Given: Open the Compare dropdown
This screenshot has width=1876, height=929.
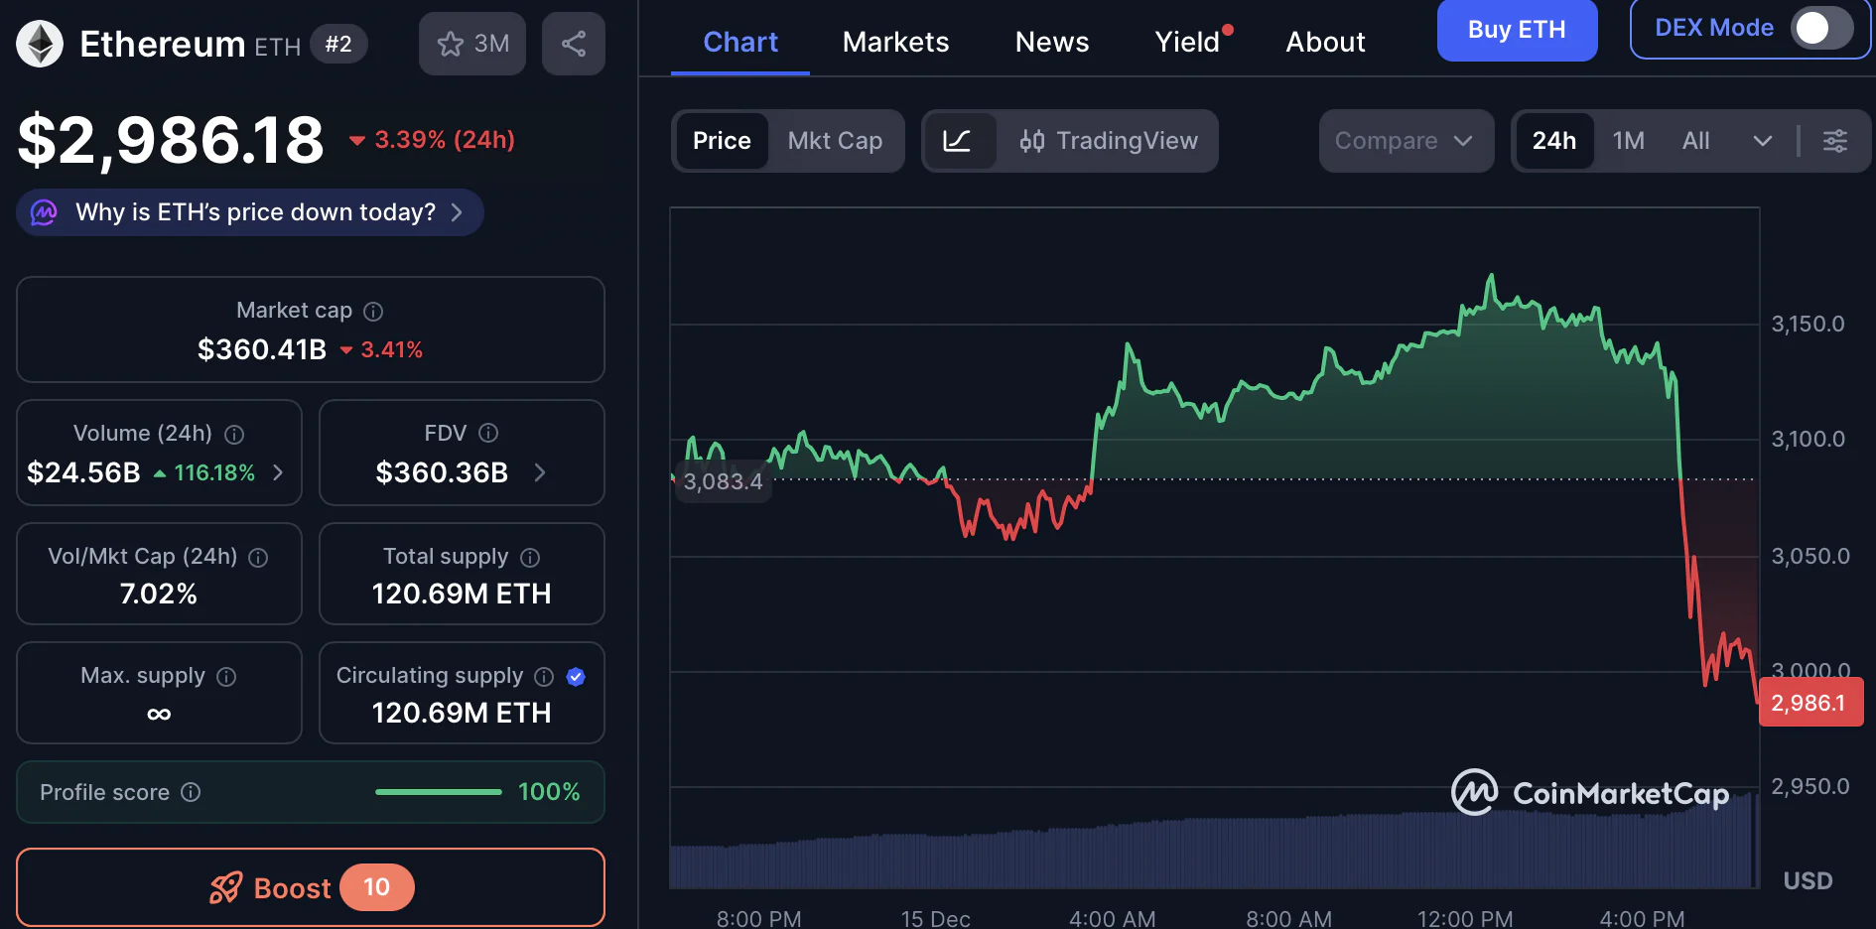Looking at the screenshot, I should (1405, 141).
